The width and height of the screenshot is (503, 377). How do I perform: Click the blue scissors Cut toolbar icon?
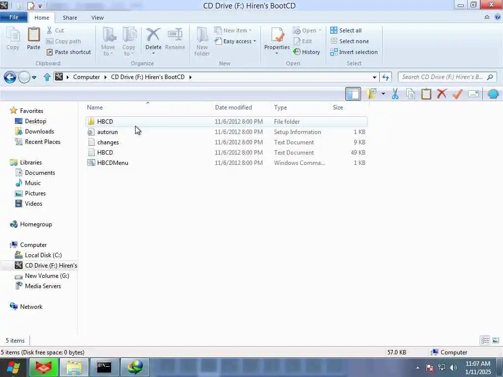pos(395,94)
